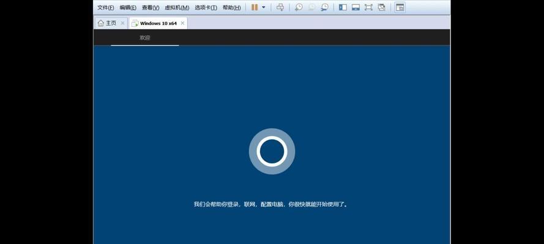Viewport: 544px width, 244px height.
Task: Select the 欢迎 setup step tab
Action: pos(144,38)
